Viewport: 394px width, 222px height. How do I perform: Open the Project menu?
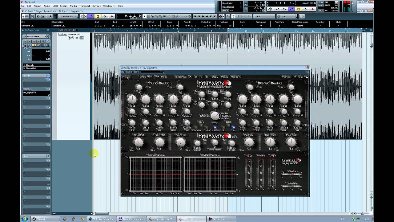[37, 6]
